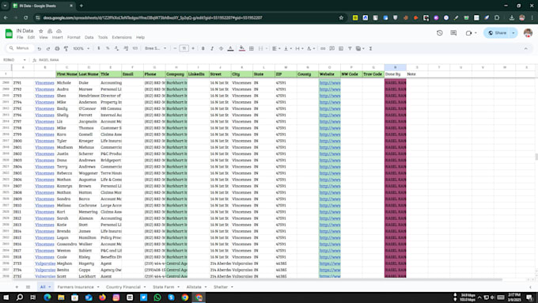Insert chart from toolbar
The height and width of the screenshot is (303, 538).
(341, 48)
